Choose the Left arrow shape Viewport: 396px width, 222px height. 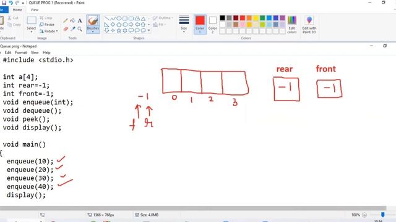click(x=137, y=25)
